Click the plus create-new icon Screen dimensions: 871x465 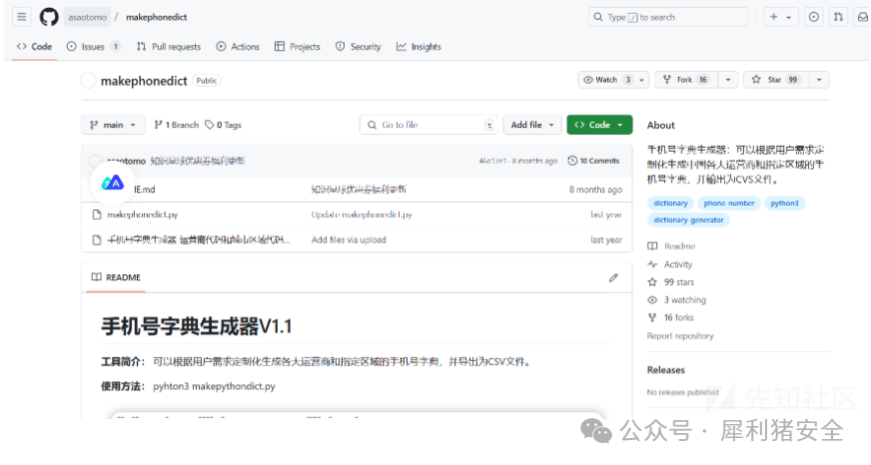click(774, 17)
